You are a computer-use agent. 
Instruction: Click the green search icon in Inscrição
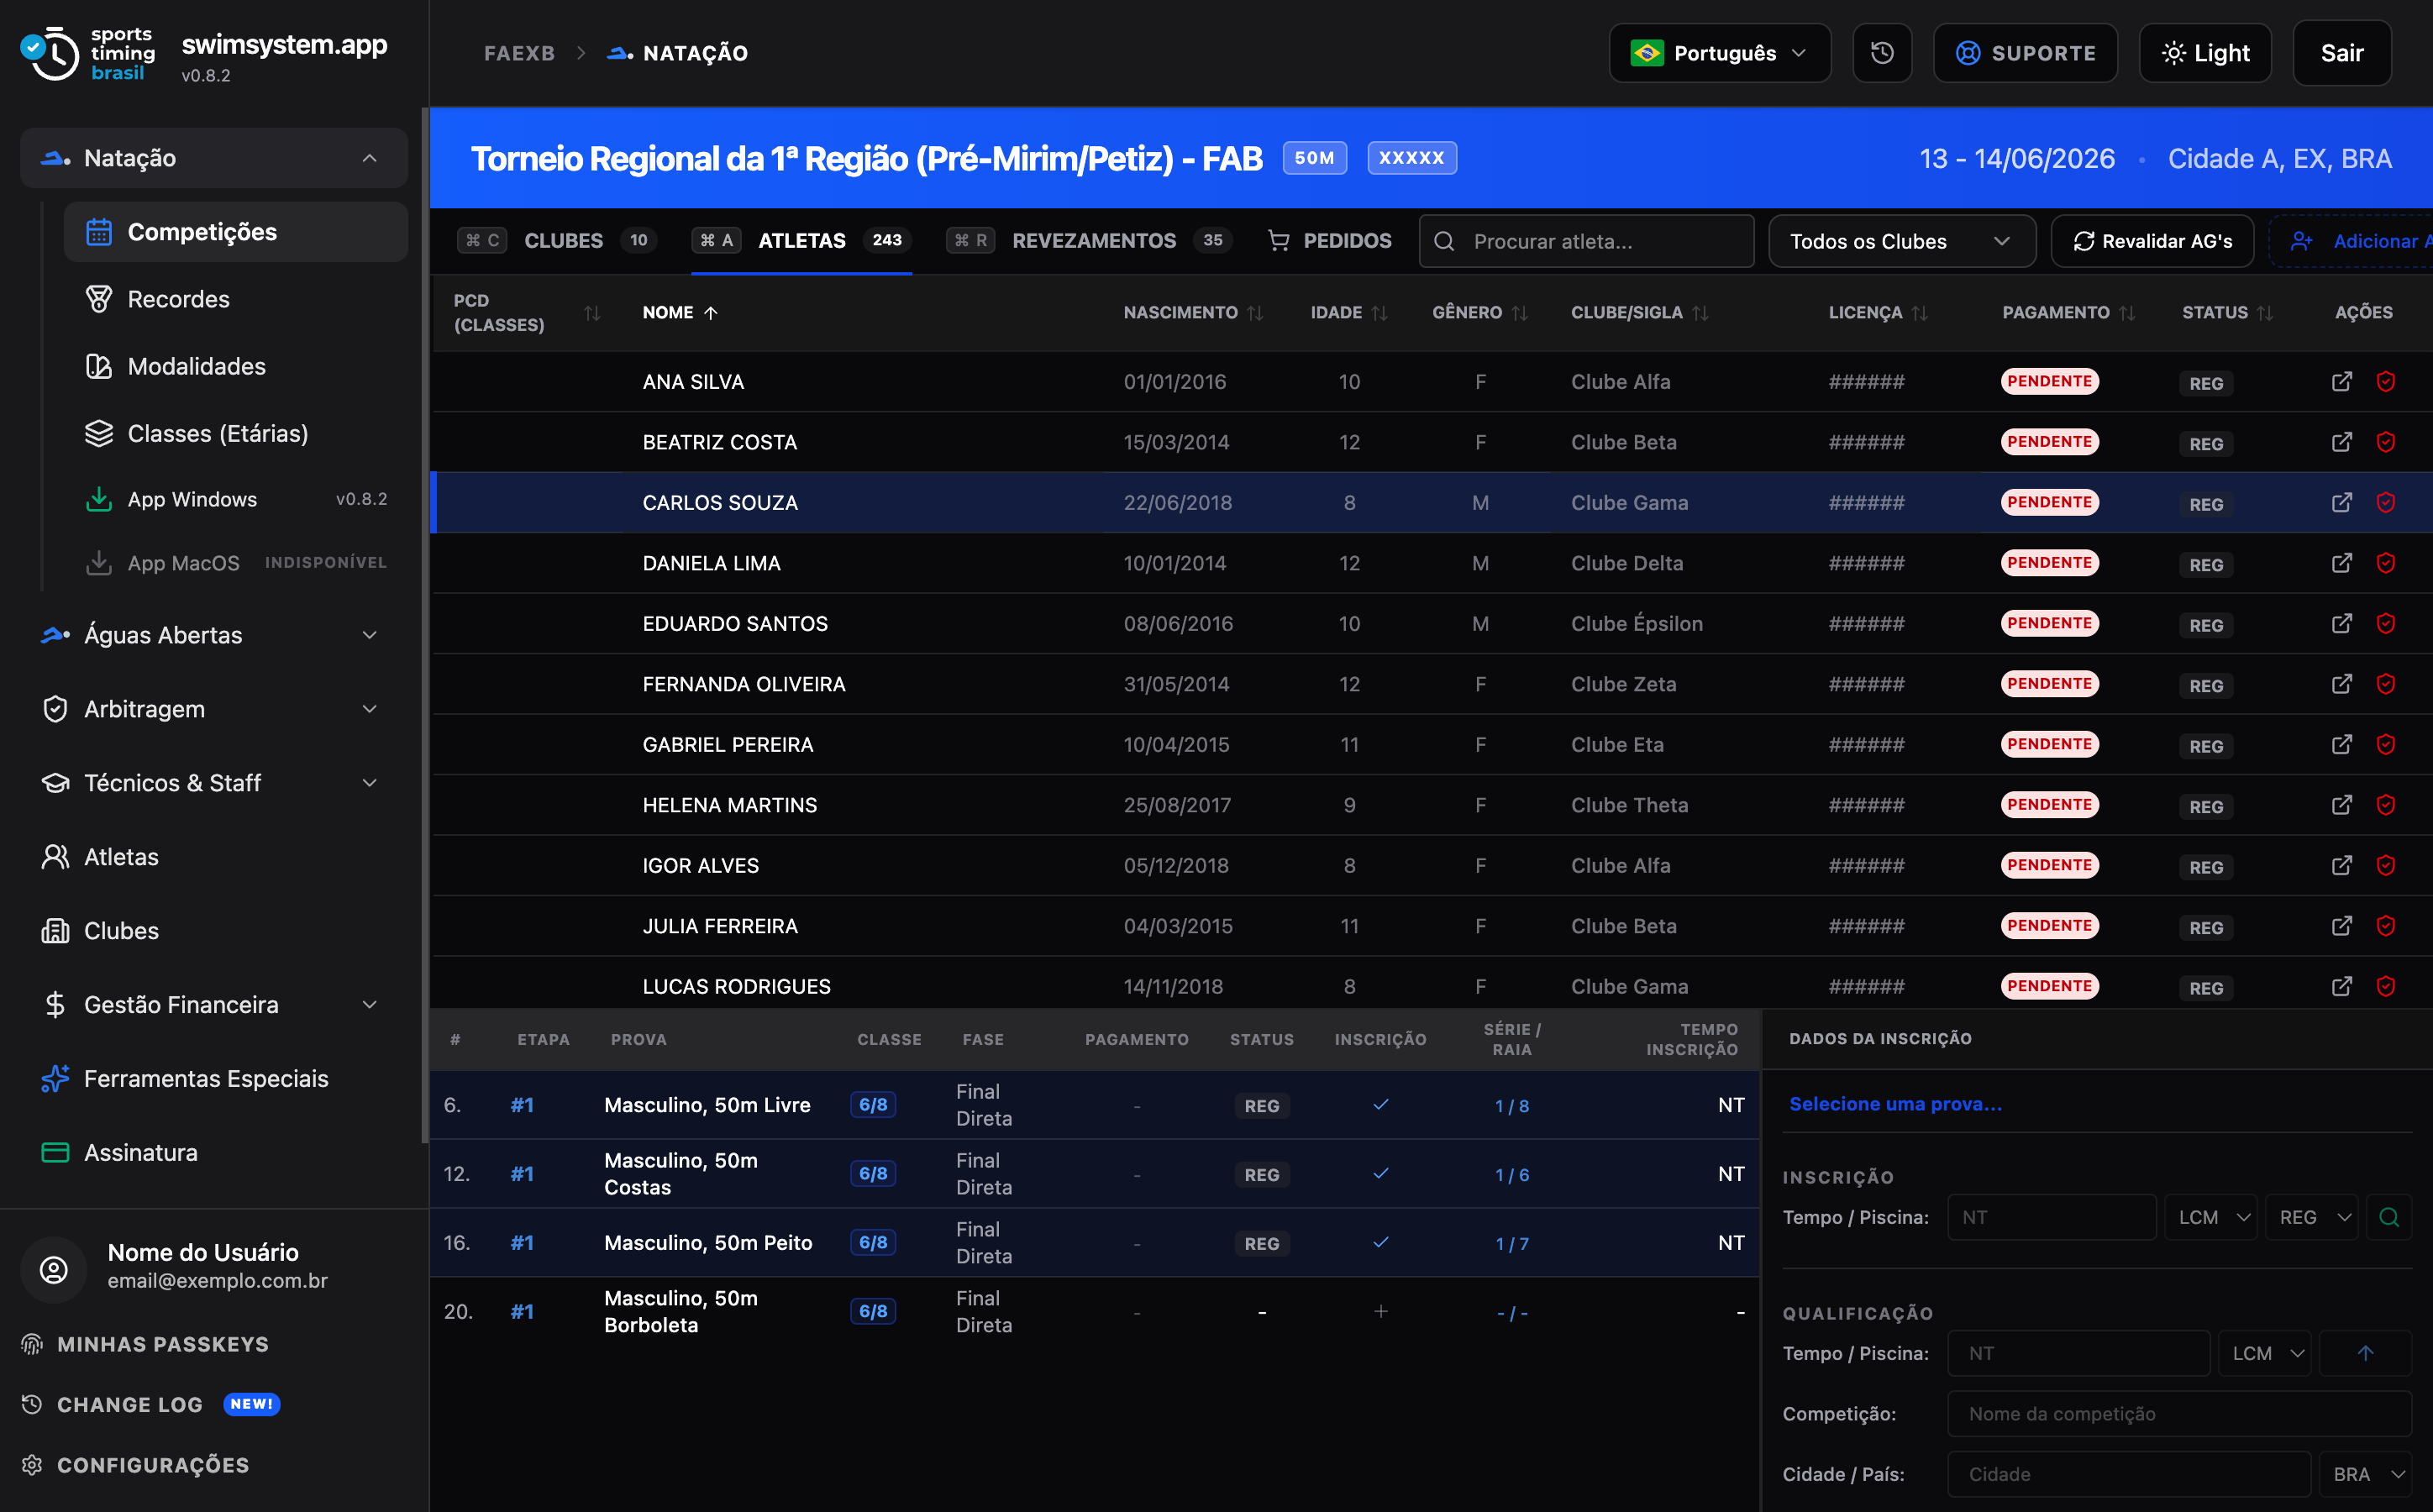[2388, 1217]
